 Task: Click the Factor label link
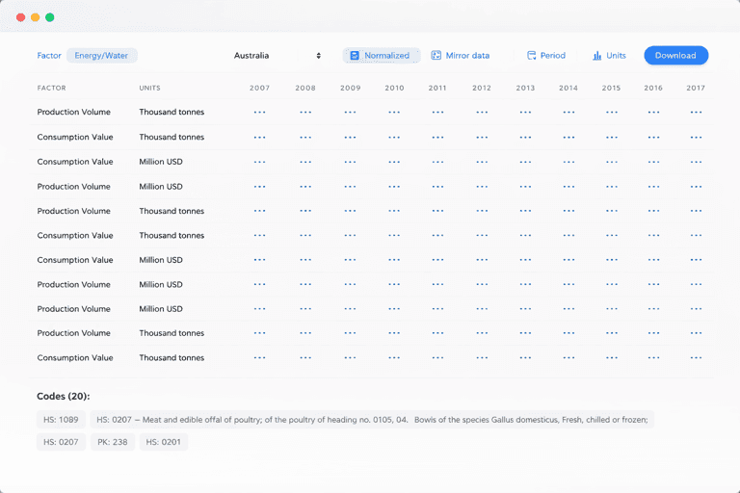click(x=49, y=56)
